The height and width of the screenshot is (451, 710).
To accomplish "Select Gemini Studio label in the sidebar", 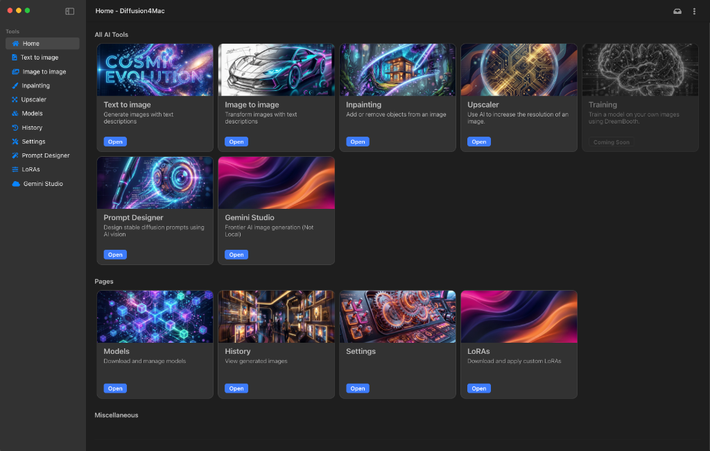I will tap(43, 184).
